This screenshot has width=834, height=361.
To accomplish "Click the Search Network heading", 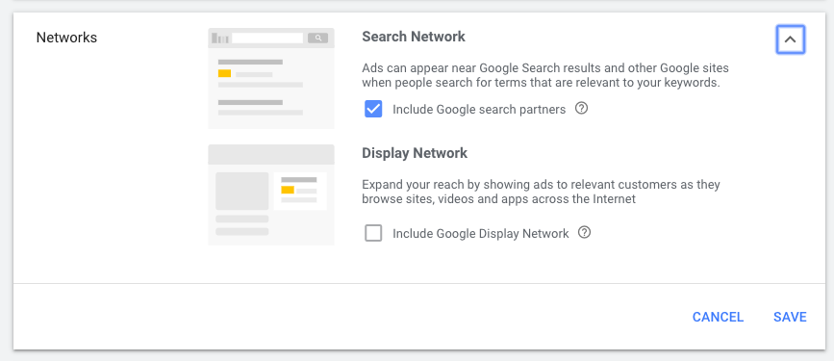I will [x=414, y=37].
